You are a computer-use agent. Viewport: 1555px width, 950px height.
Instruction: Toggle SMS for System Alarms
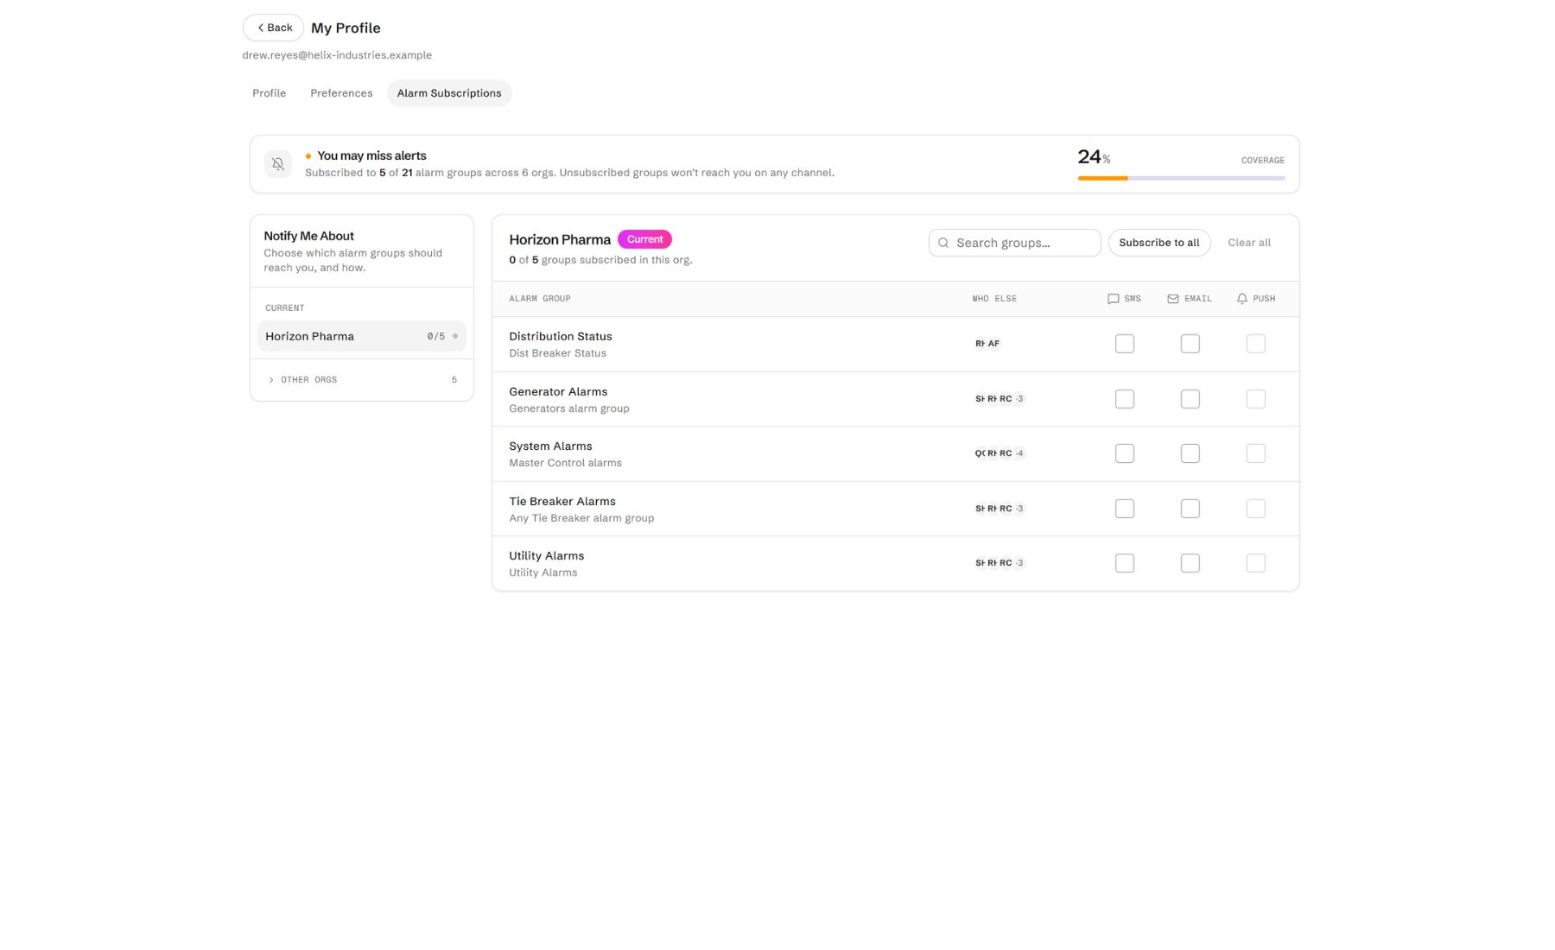point(1124,453)
